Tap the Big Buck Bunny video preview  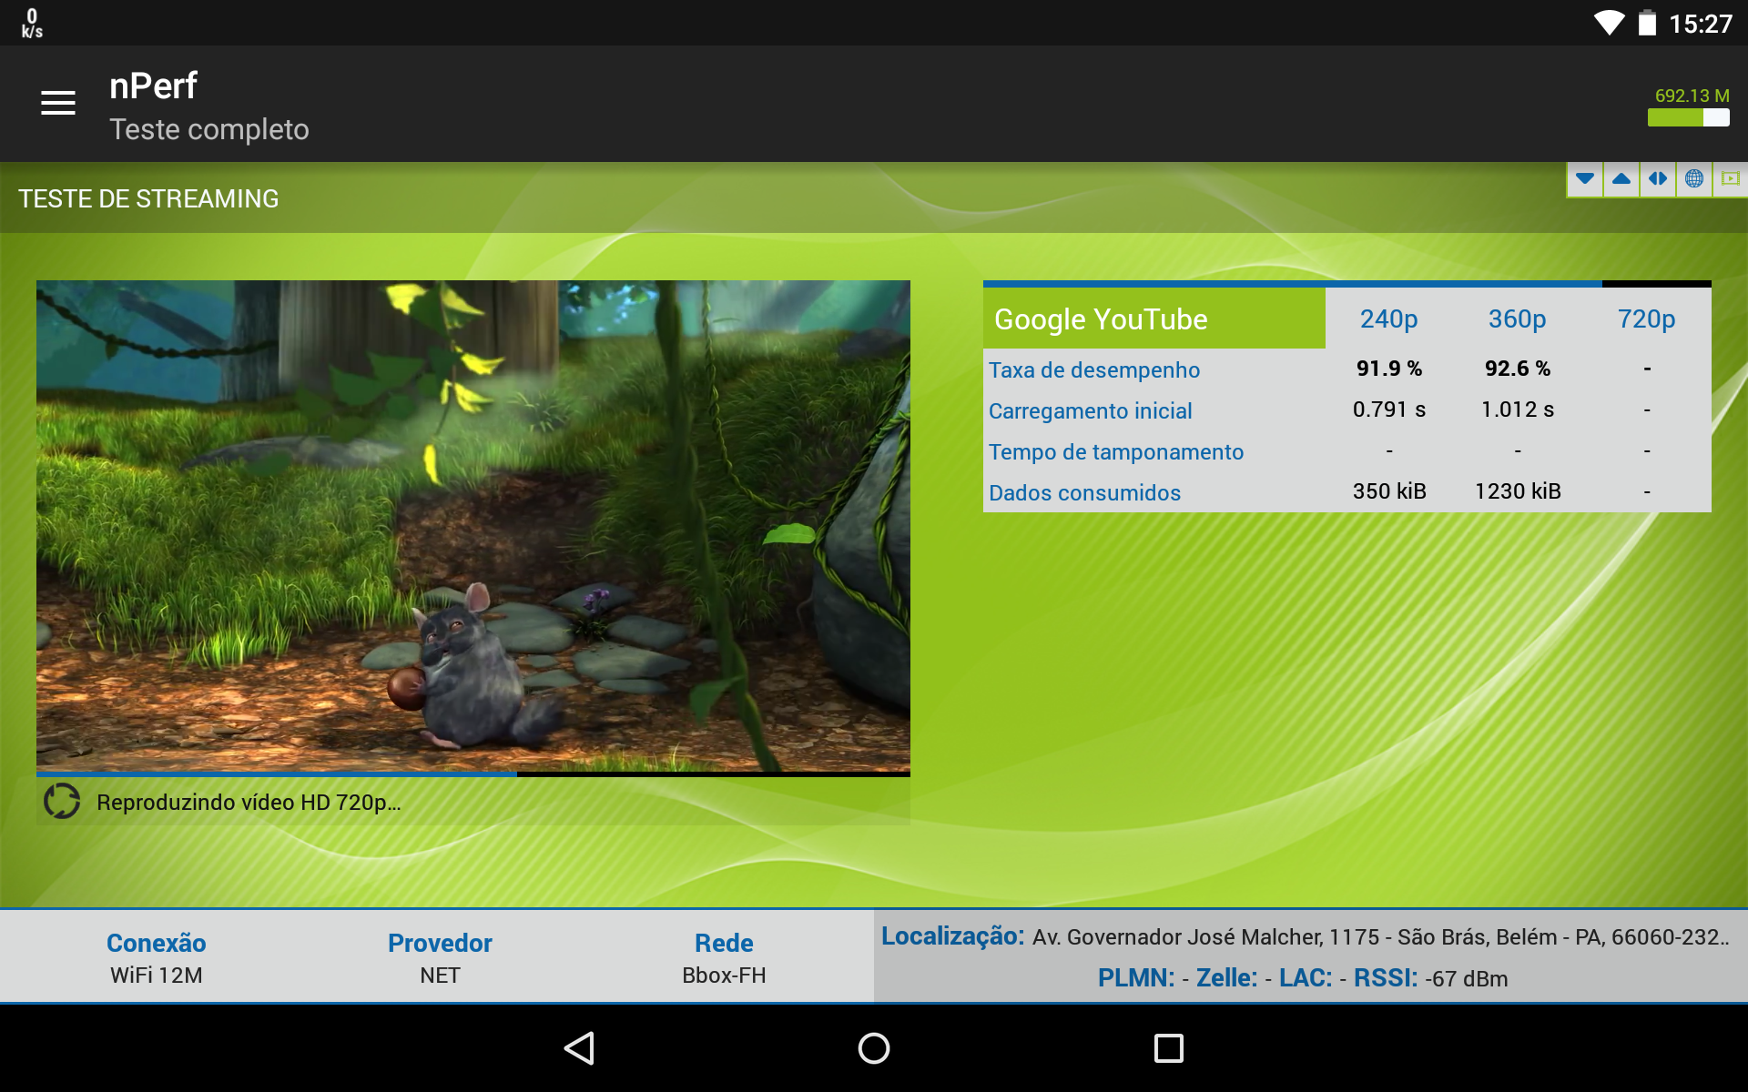[x=473, y=525]
